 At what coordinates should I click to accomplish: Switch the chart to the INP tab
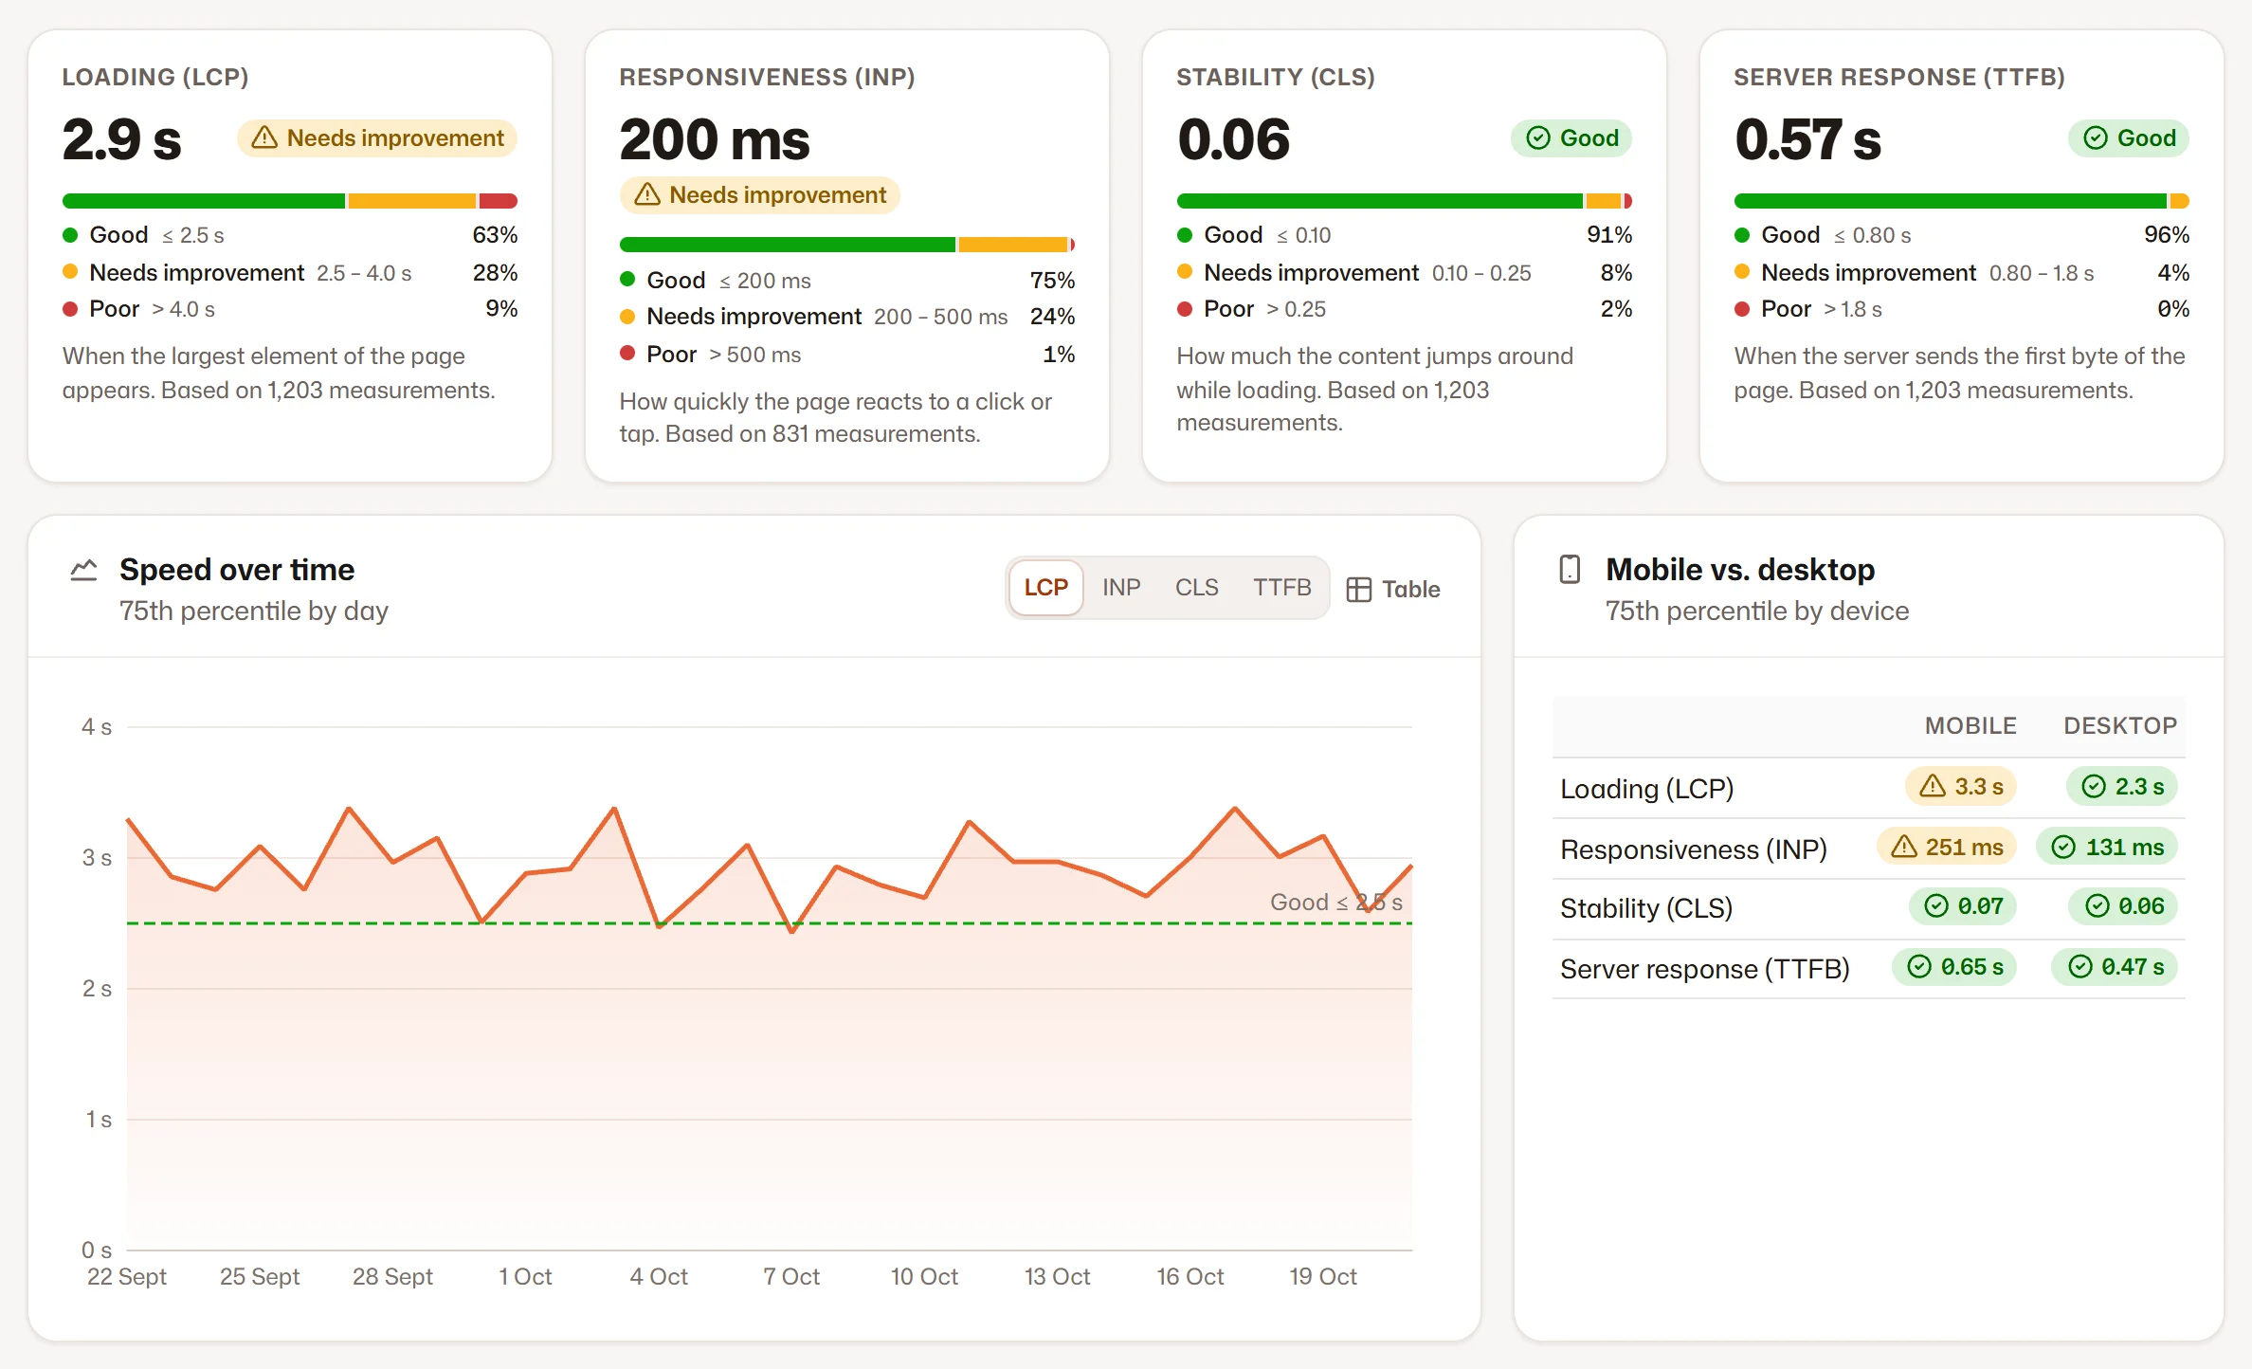[x=1121, y=588]
